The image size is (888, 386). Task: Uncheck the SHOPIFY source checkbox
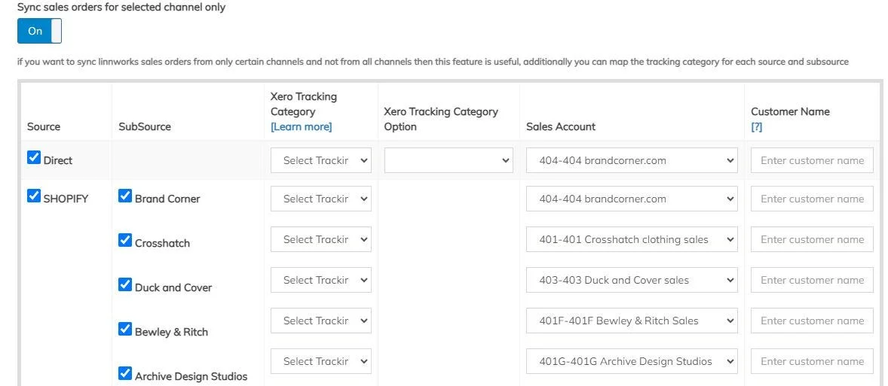(34, 196)
